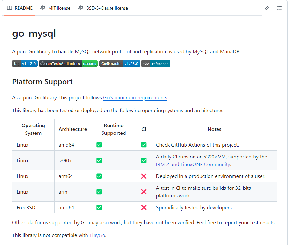Click Runtime Supported checkmark for Linux s390x

[99, 160]
